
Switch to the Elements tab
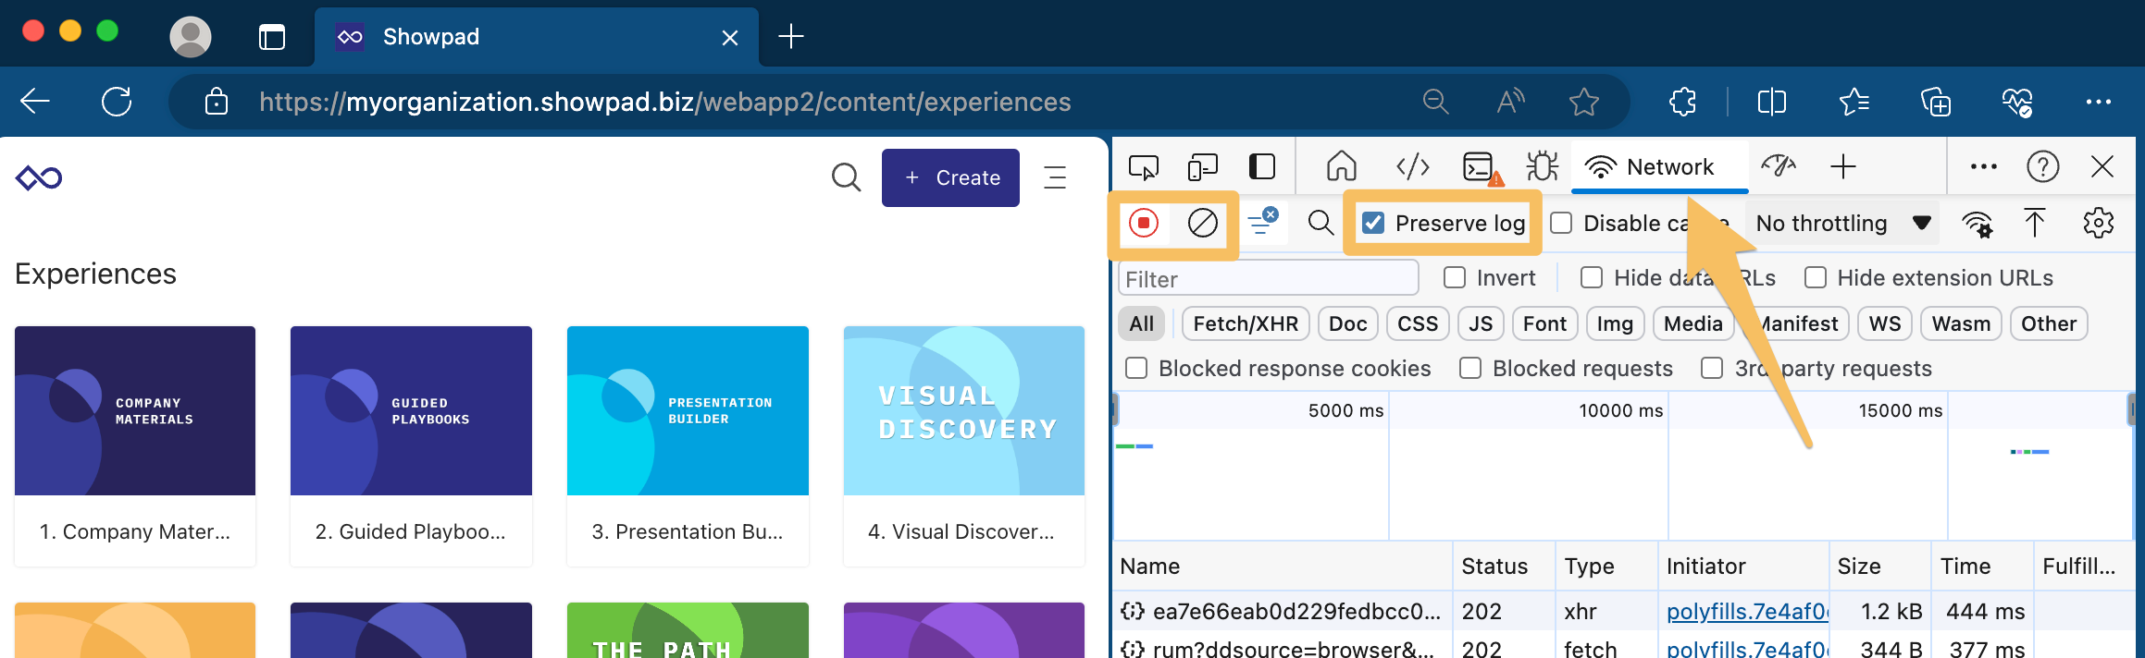1413,167
